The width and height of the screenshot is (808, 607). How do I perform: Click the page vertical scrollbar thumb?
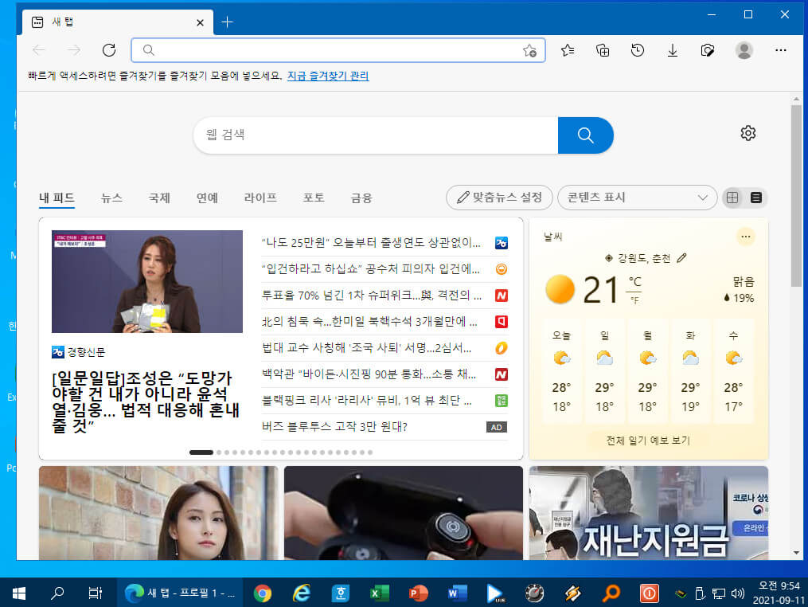(796, 196)
